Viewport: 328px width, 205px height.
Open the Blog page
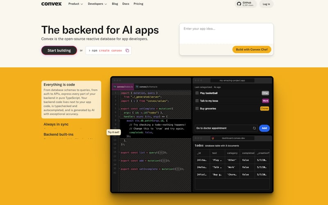click(115, 4)
